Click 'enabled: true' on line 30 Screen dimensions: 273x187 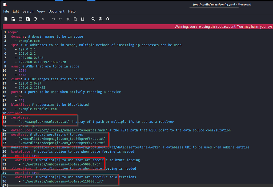(27, 156)
